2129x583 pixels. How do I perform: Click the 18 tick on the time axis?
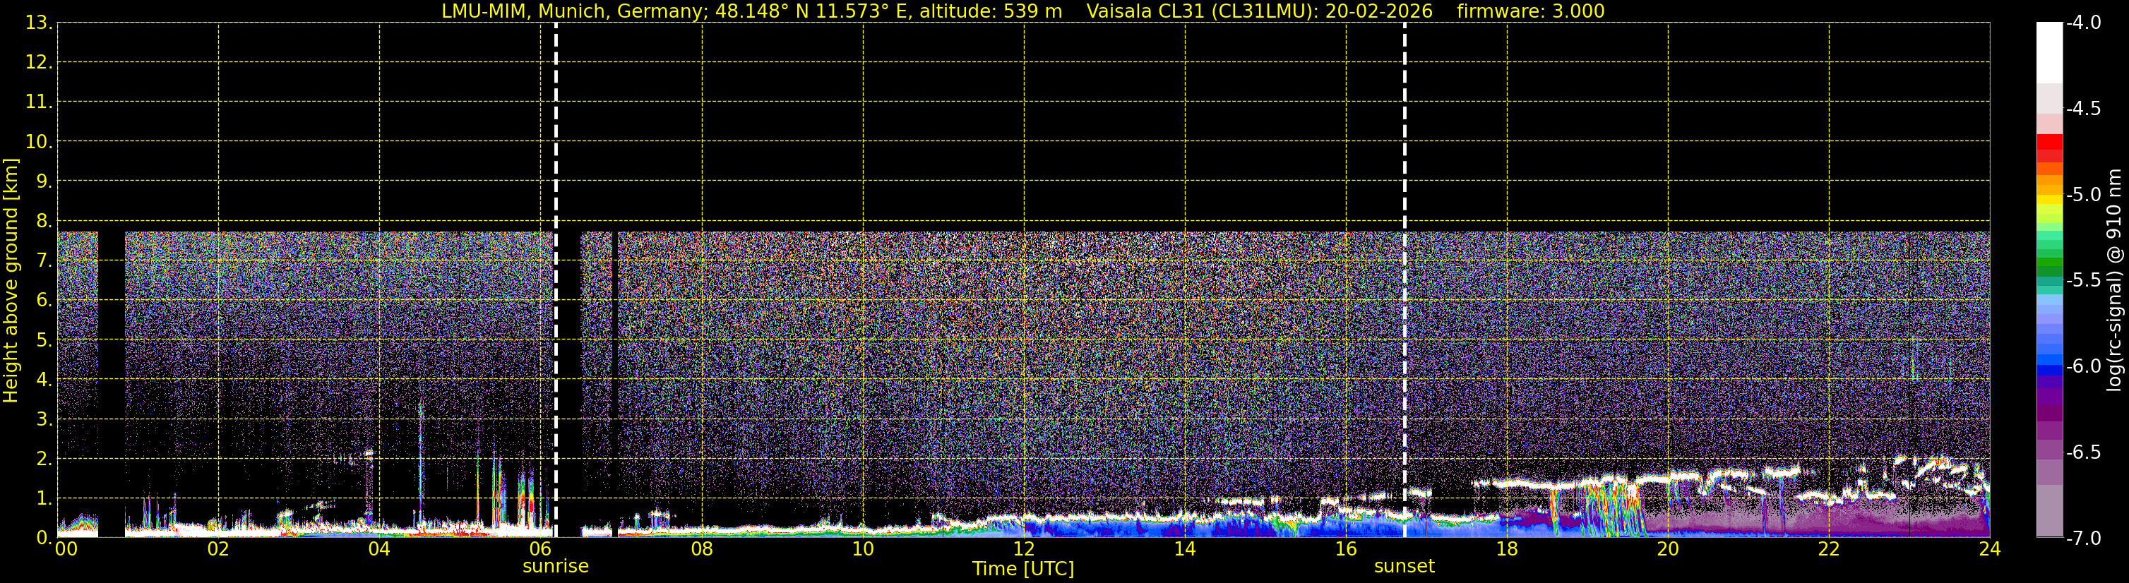click(1507, 548)
